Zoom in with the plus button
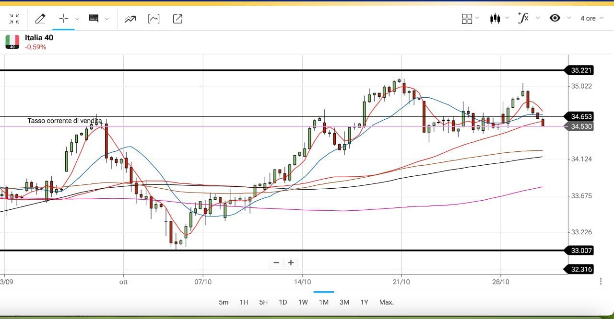Viewport: 614px width, 319px height. click(x=291, y=262)
